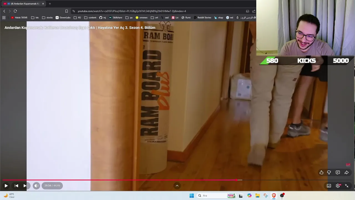Open the sad bookmark
The image size is (355, 200).
click(x=165, y=17)
